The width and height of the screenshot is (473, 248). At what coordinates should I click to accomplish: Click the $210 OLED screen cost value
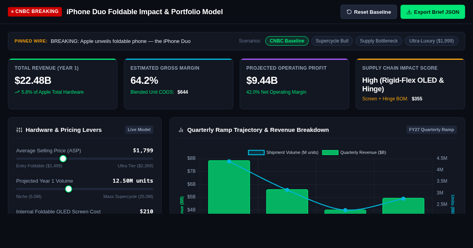click(147, 211)
